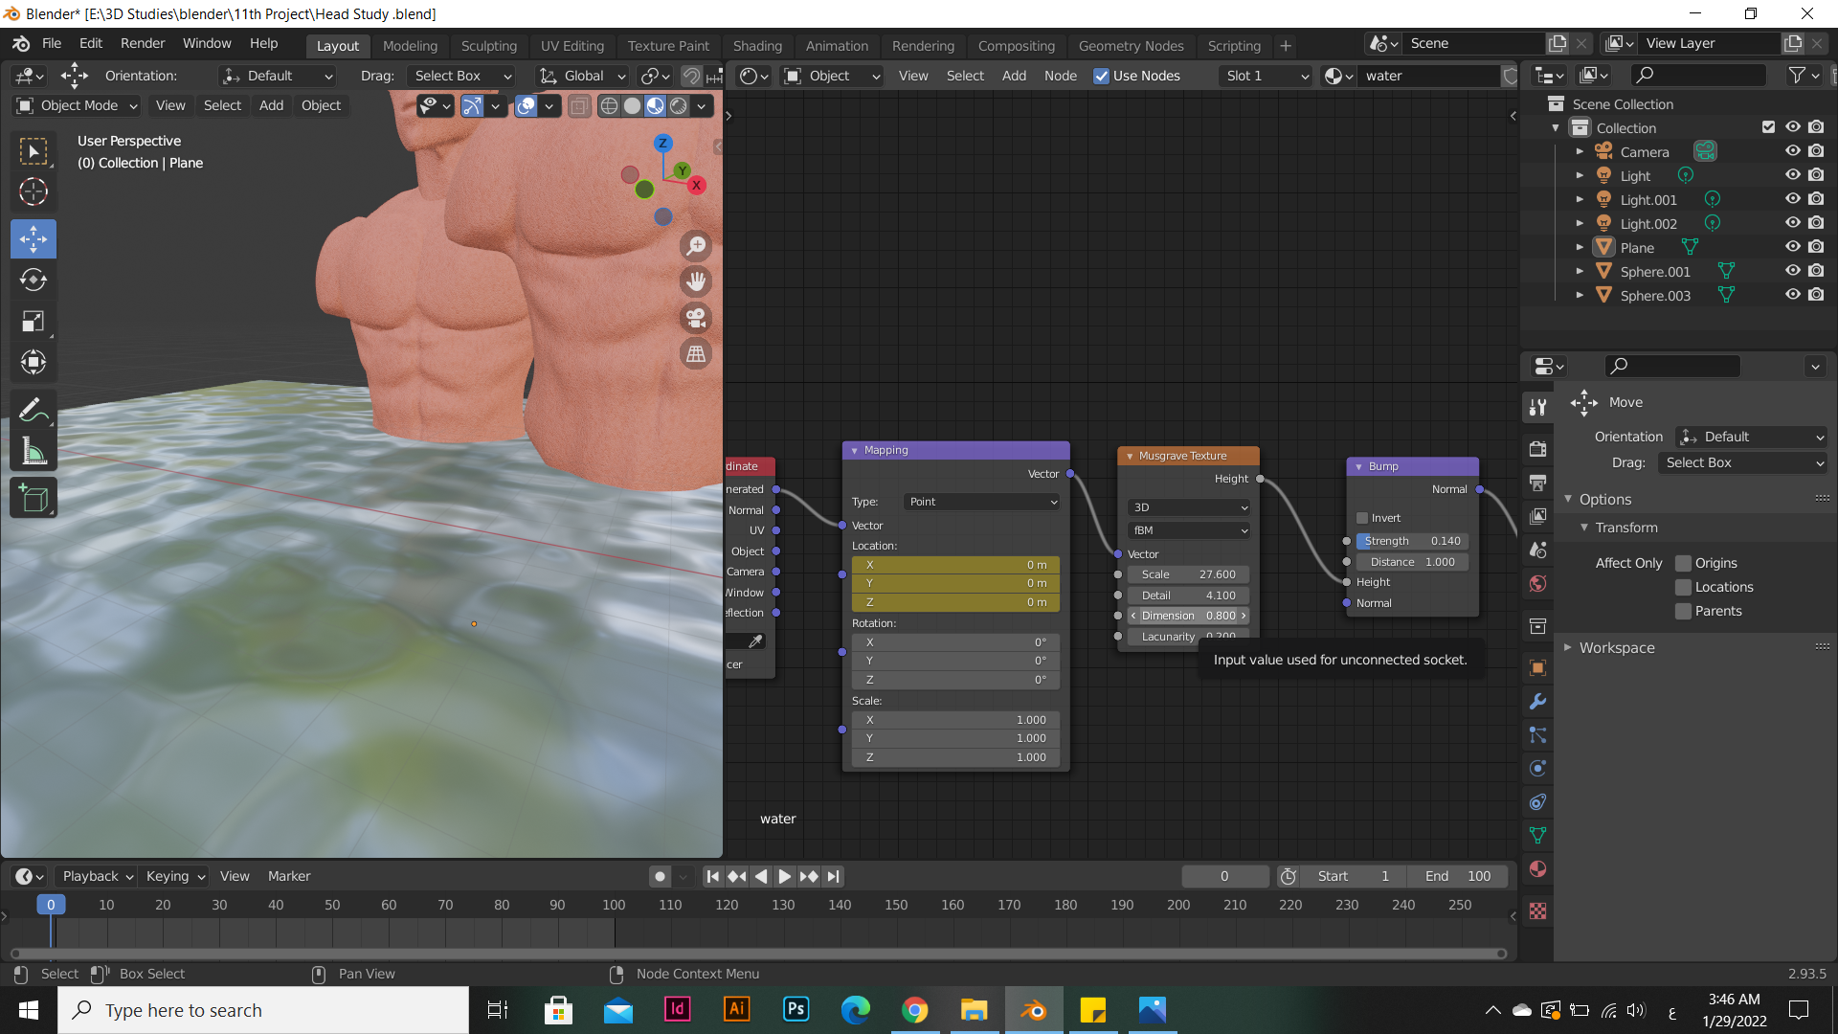This screenshot has height=1034, width=1838.
Task: Open the Mapping Type dropdown
Action: [981, 502]
